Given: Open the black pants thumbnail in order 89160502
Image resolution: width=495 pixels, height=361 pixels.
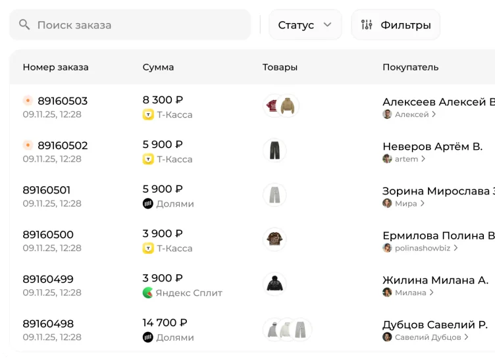Looking at the screenshot, I should (x=274, y=151).
